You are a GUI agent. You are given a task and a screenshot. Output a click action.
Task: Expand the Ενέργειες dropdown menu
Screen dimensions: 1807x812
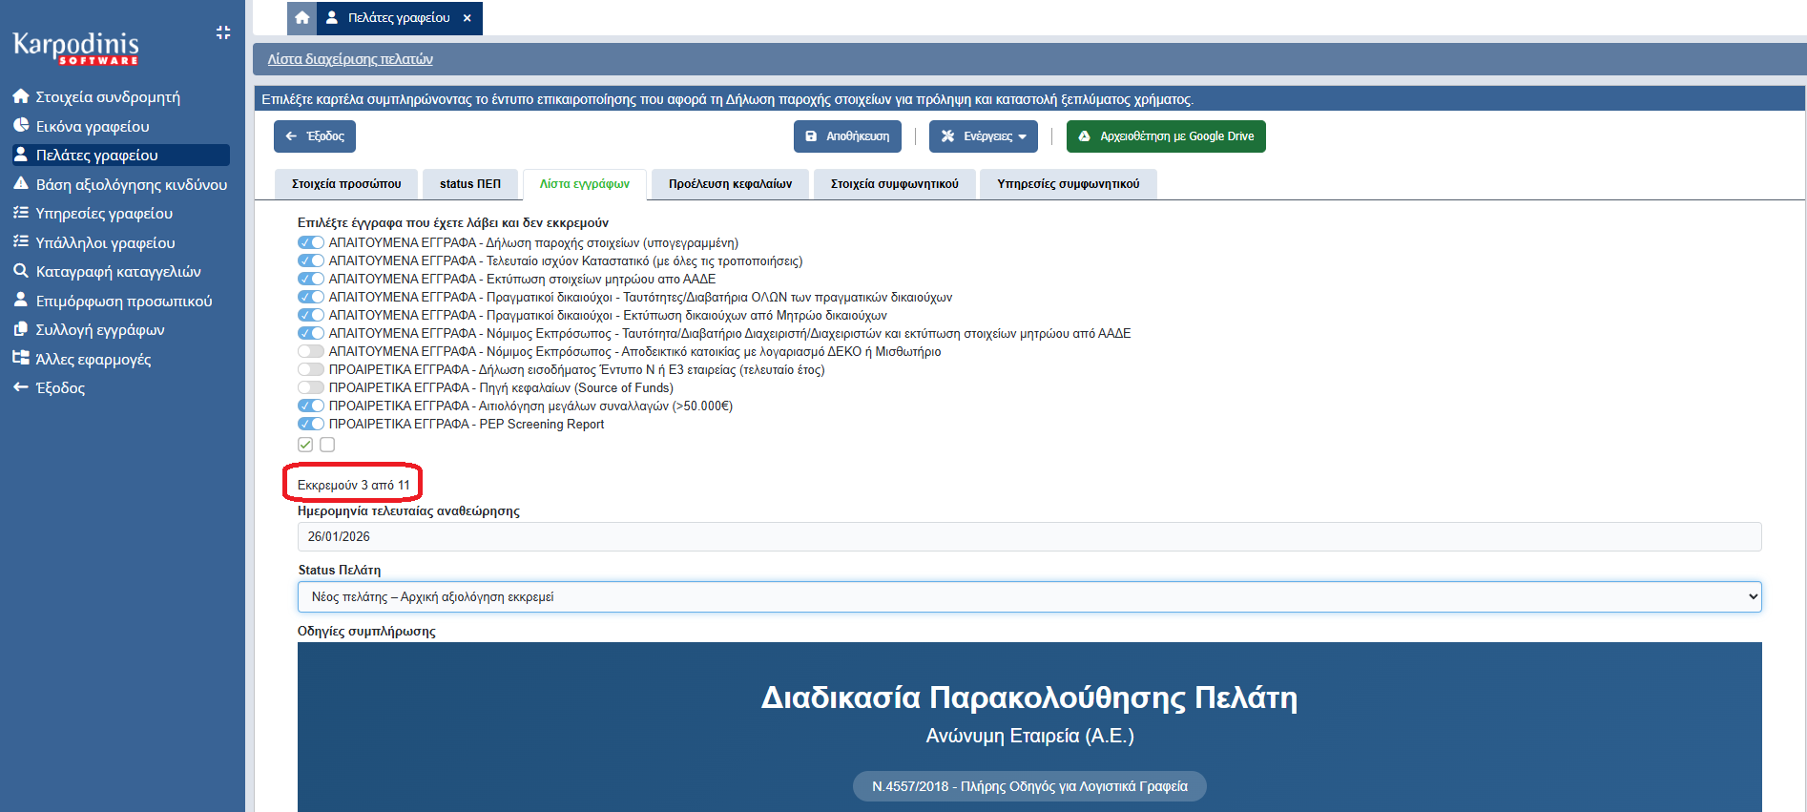click(984, 136)
